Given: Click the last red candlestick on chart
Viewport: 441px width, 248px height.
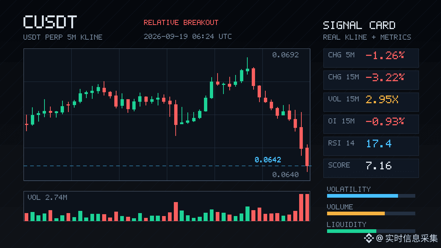Looking at the screenshot, I should click(307, 157).
